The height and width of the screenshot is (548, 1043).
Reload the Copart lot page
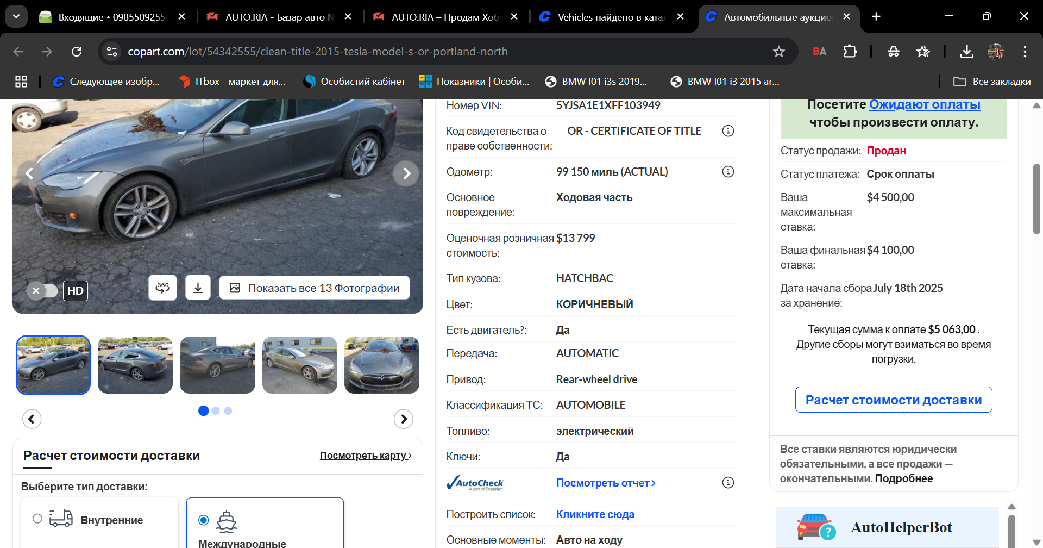pos(77,52)
